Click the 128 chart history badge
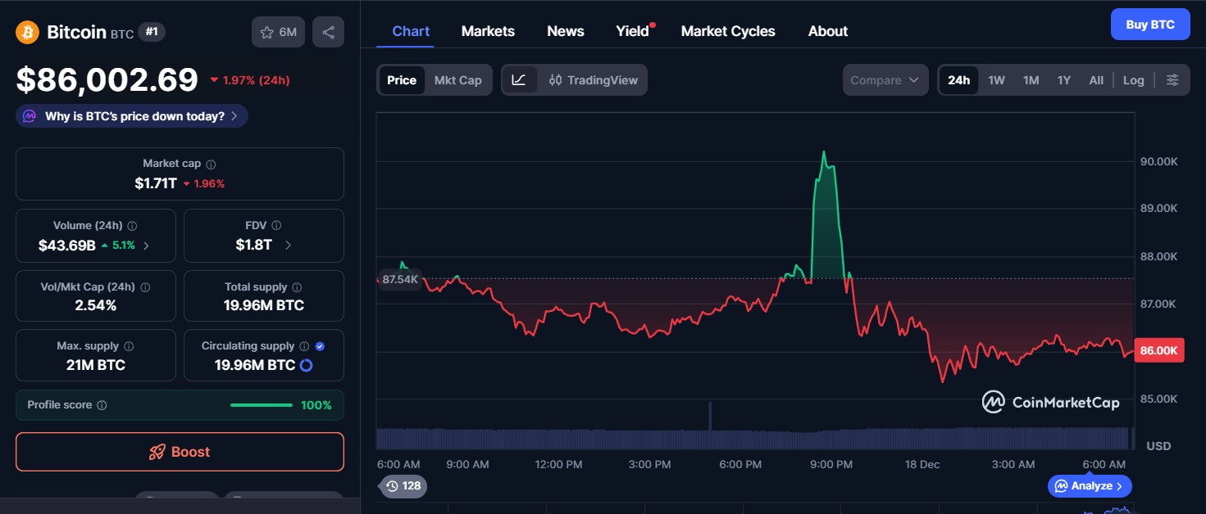Screen dimensions: 1206x514 tap(403, 486)
